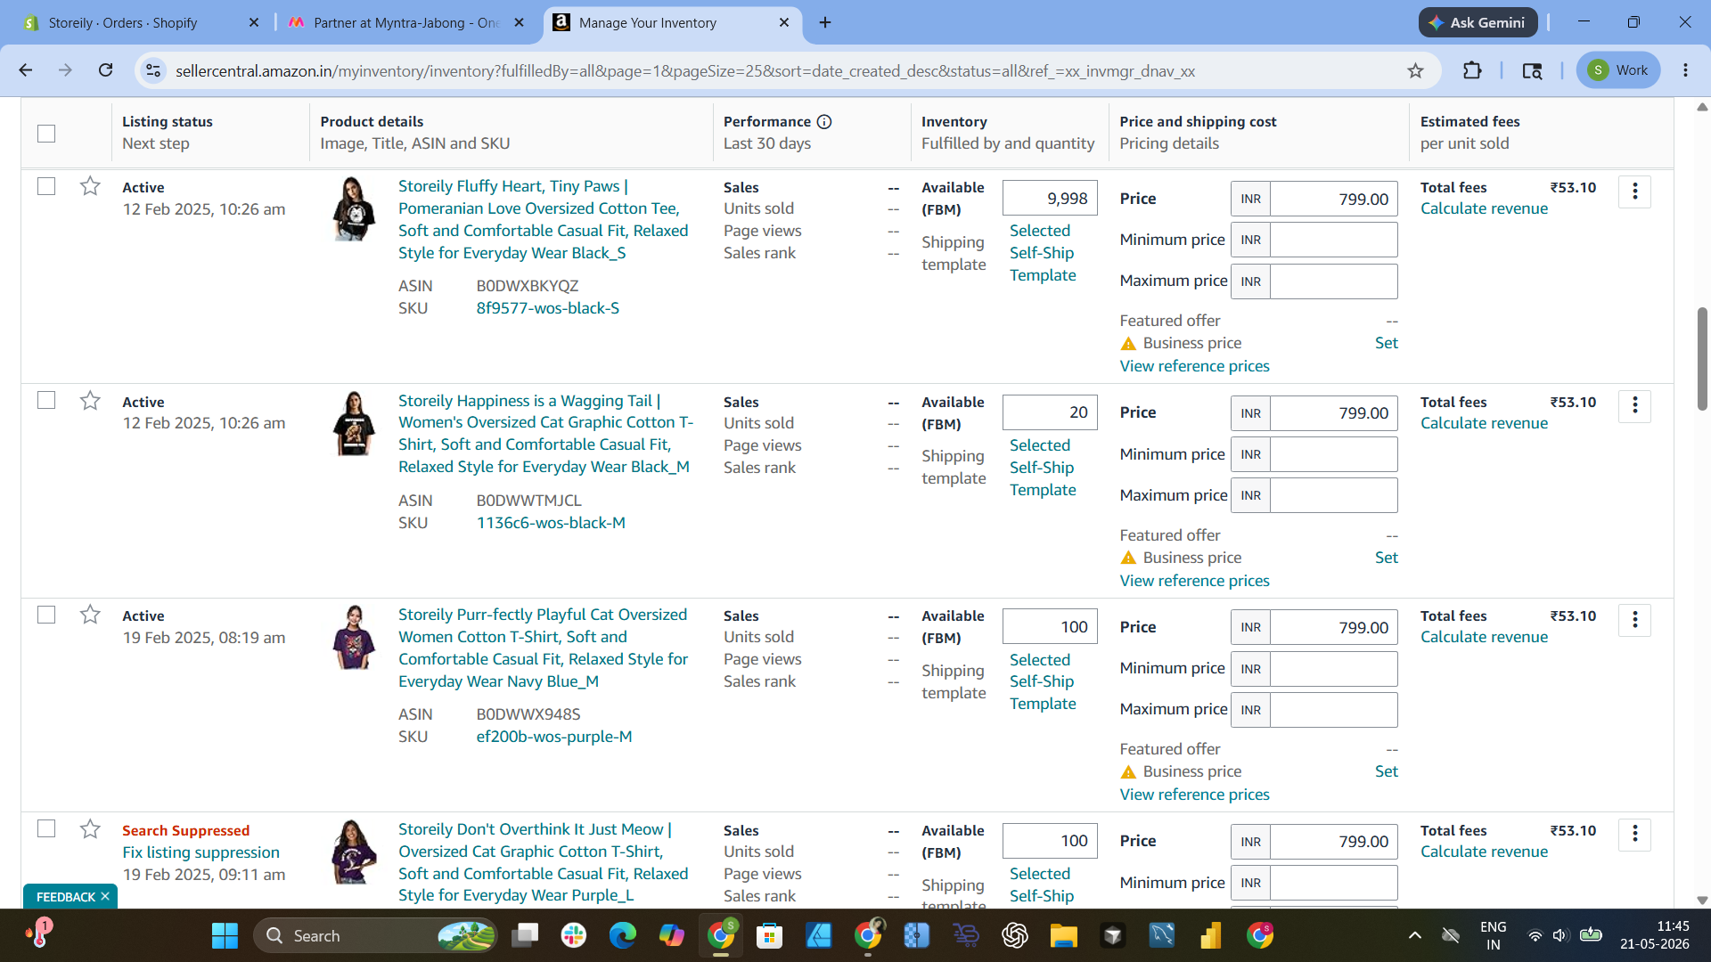
Task: Switch to Partner at Myntra-Jabong tab
Action: 405,22
